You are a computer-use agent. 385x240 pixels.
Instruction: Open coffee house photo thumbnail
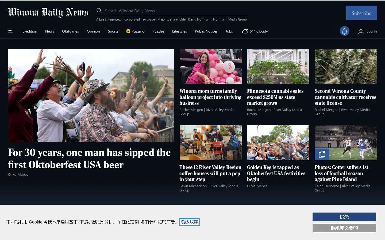pos(211,143)
